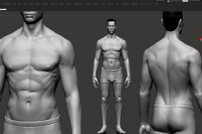This screenshot has height=134, width=202.
Task: Open the Transform menu
Action: click(125, 4)
